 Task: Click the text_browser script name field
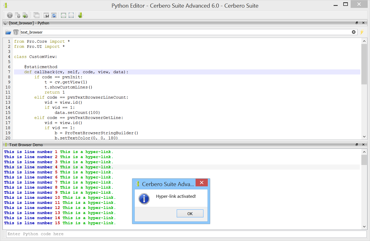(188, 32)
